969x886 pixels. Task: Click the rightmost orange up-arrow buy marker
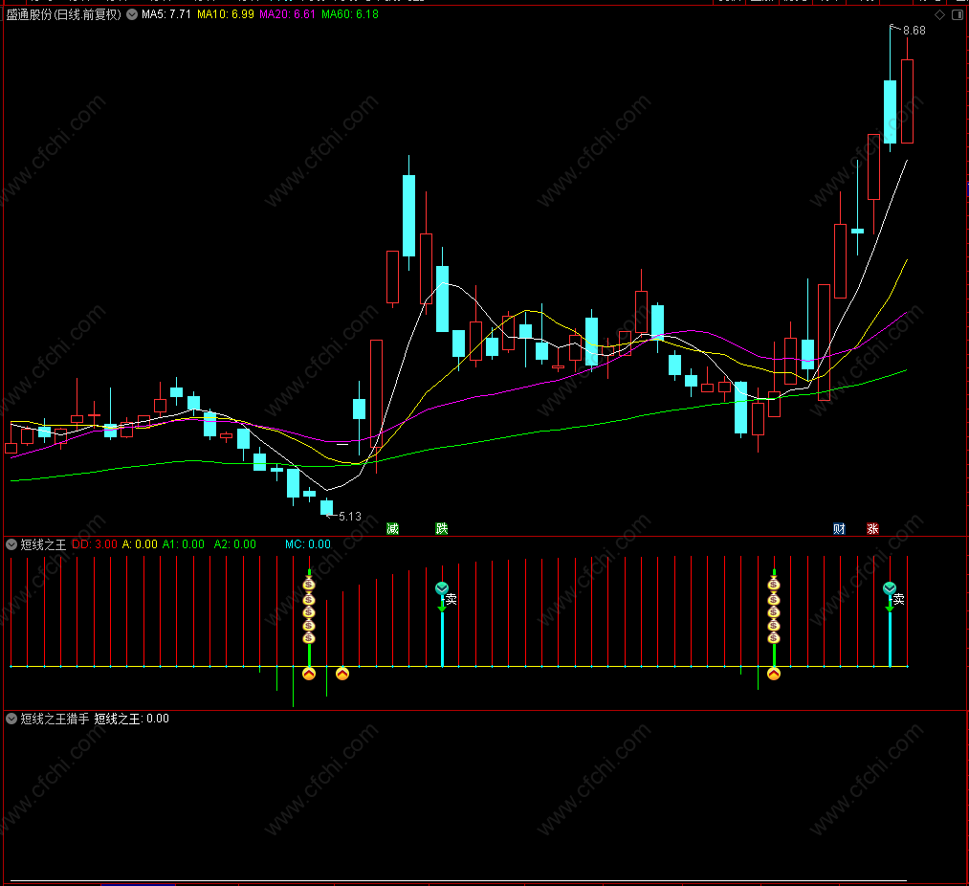[774, 674]
